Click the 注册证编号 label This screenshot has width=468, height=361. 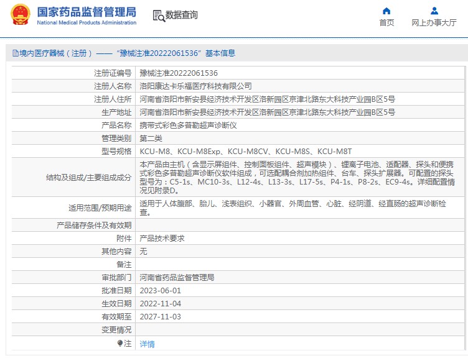[x=113, y=73]
